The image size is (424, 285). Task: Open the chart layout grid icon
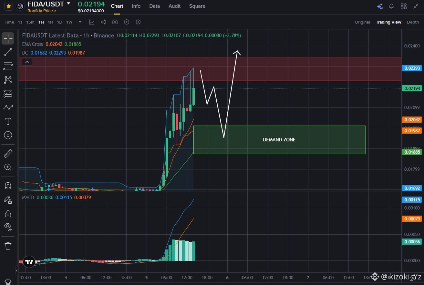[x=404, y=6]
